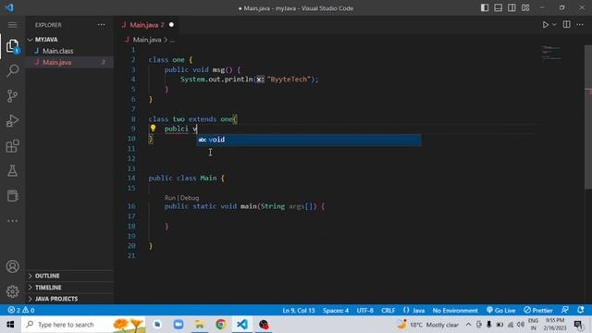Show additional views ellipsis in activity bar
The height and width of the screenshot is (333, 592).
coord(12,221)
